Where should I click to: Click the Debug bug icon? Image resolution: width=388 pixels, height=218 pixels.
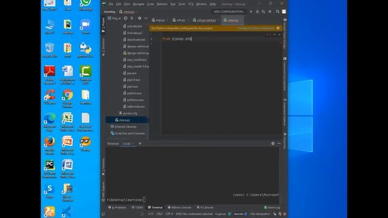pos(257,12)
